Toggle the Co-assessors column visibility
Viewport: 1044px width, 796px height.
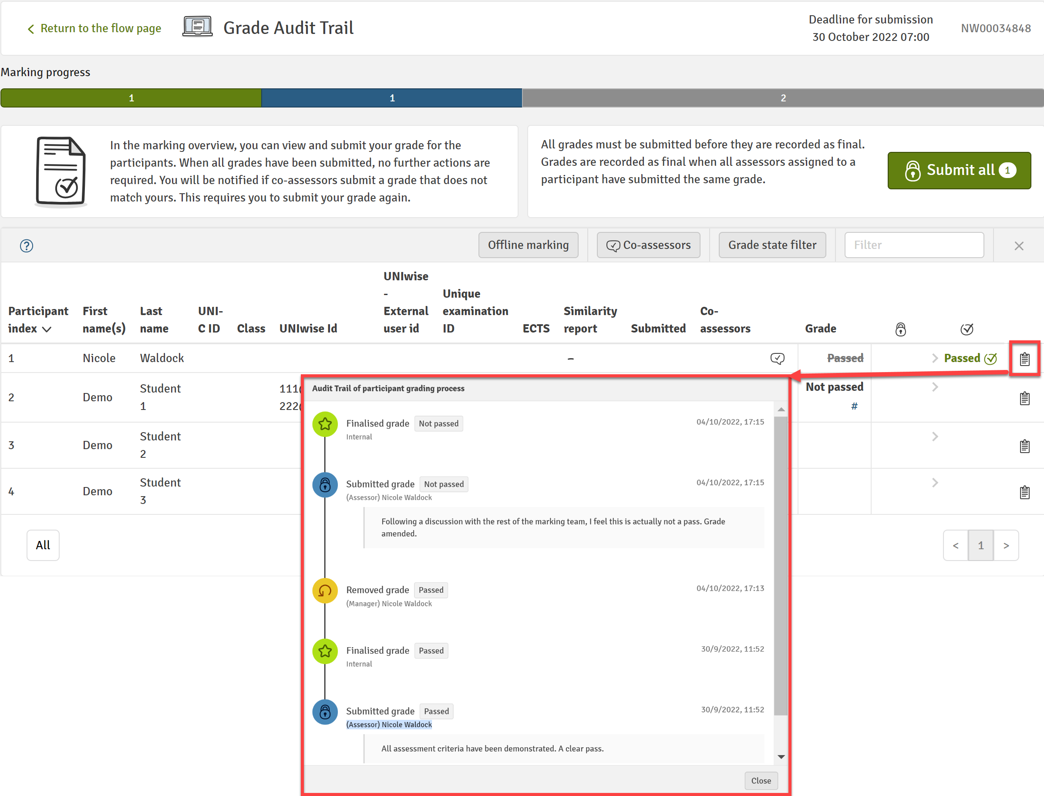click(x=647, y=245)
